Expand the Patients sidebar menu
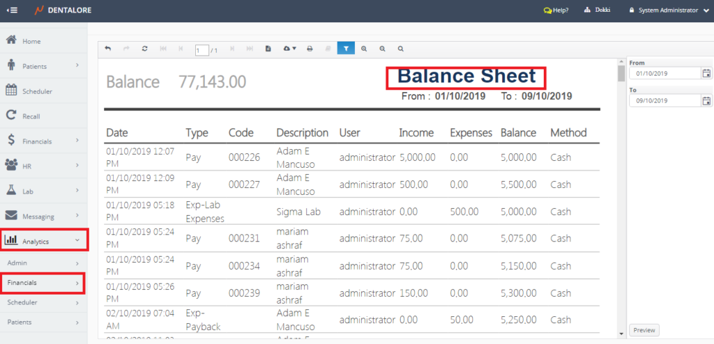 pyautogui.click(x=43, y=66)
